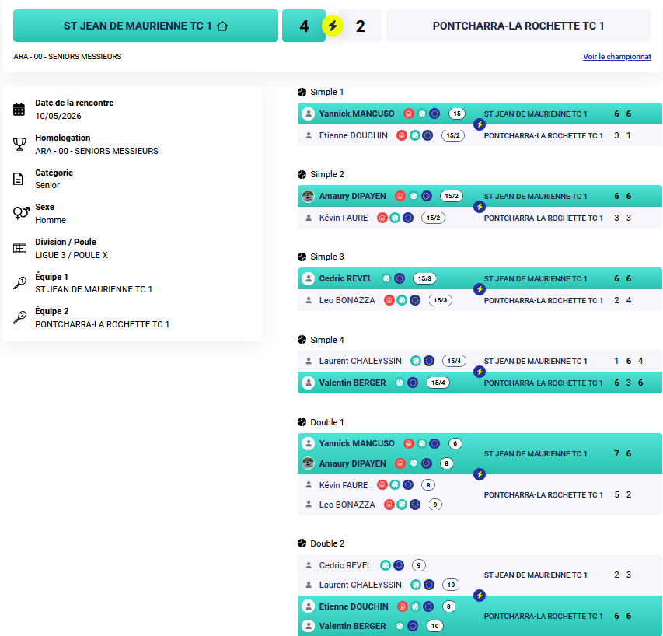Click the racket icon beside Équipe 1
663x636 pixels.
[19, 283]
